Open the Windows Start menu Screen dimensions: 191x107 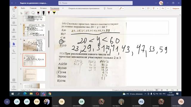[13, 94]
